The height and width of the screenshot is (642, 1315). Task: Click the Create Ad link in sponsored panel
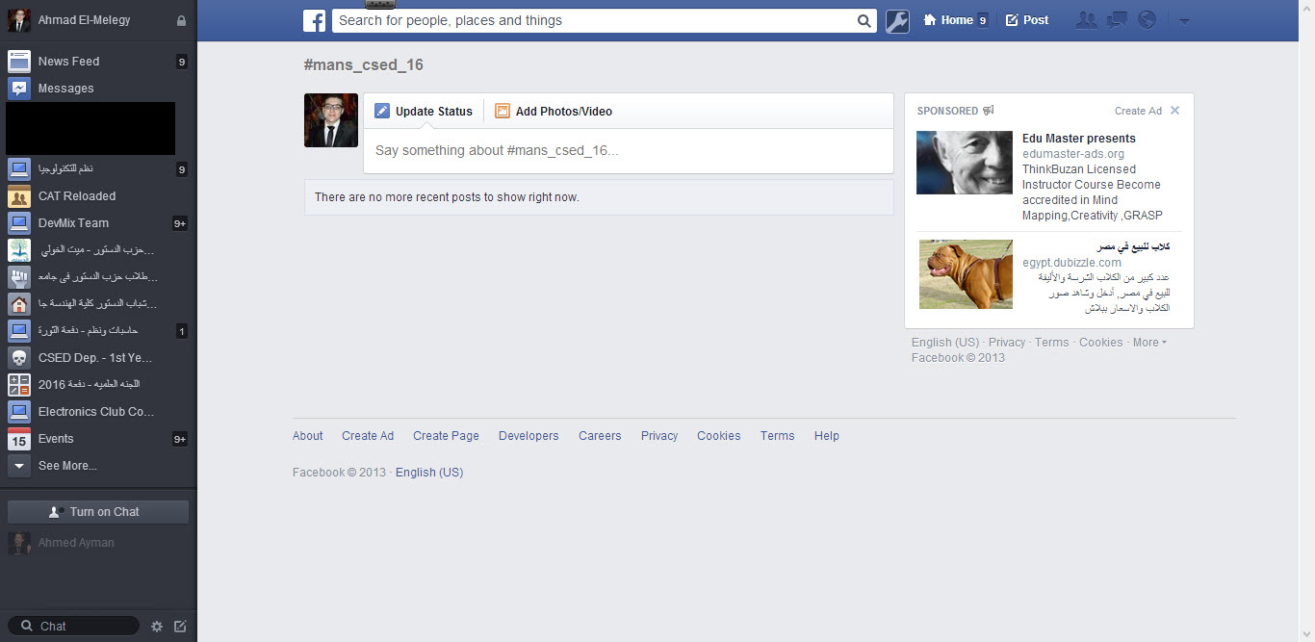[1138, 111]
